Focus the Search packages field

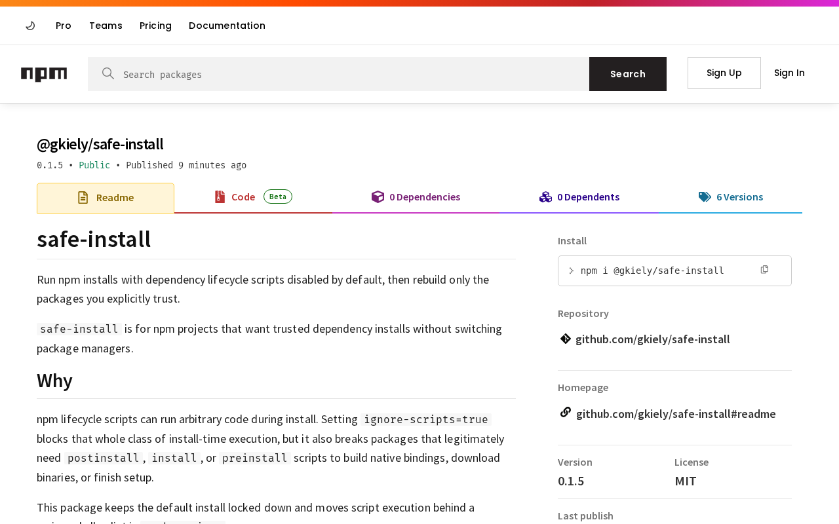[338, 74]
